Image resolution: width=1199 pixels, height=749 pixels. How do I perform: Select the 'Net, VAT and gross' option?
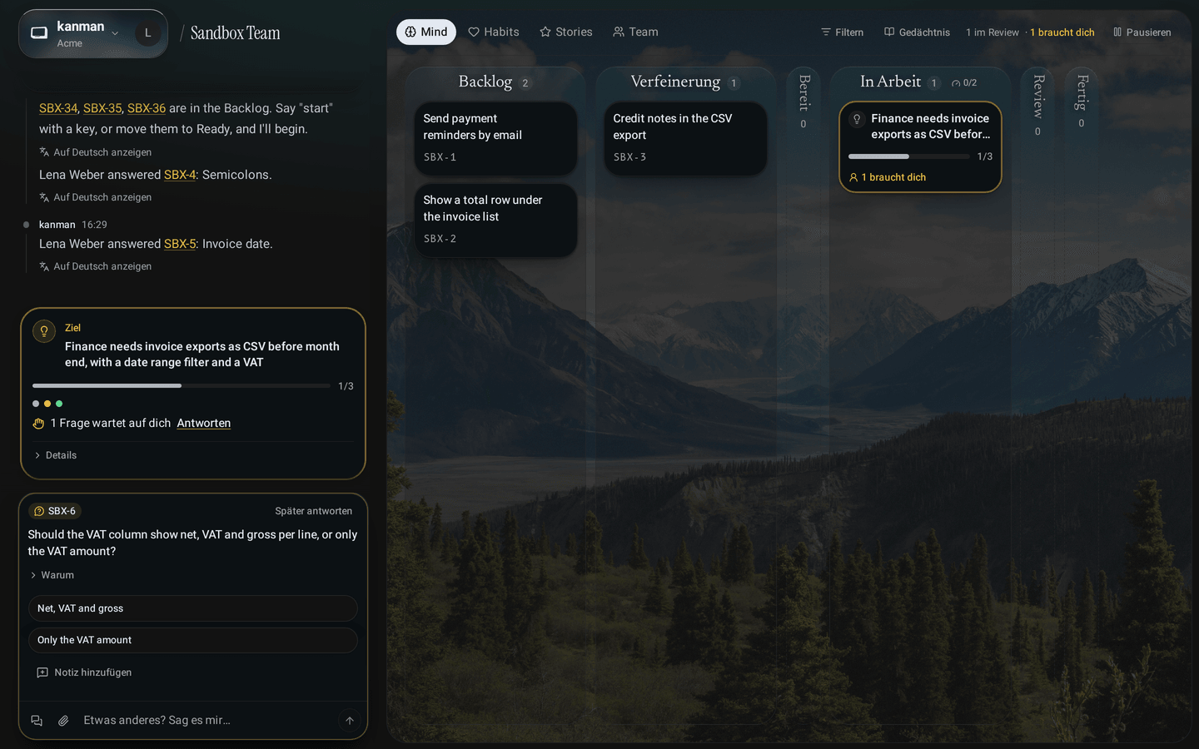(x=193, y=608)
